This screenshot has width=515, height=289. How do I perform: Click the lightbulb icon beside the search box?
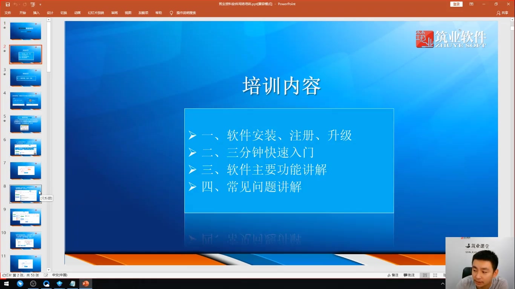coord(171,13)
